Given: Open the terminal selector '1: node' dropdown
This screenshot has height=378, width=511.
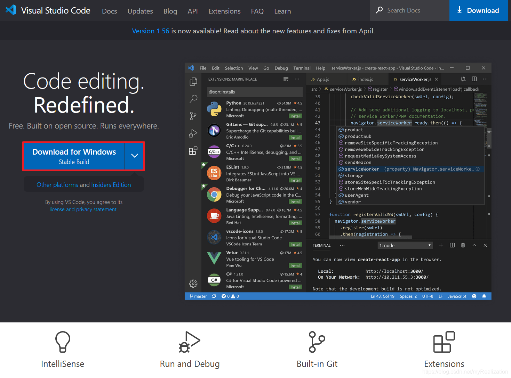Looking at the screenshot, I should (405, 245).
